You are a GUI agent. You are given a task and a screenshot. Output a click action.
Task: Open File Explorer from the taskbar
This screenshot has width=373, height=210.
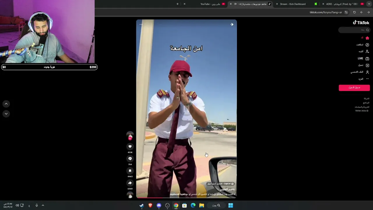pyautogui.click(x=201, y=205)
